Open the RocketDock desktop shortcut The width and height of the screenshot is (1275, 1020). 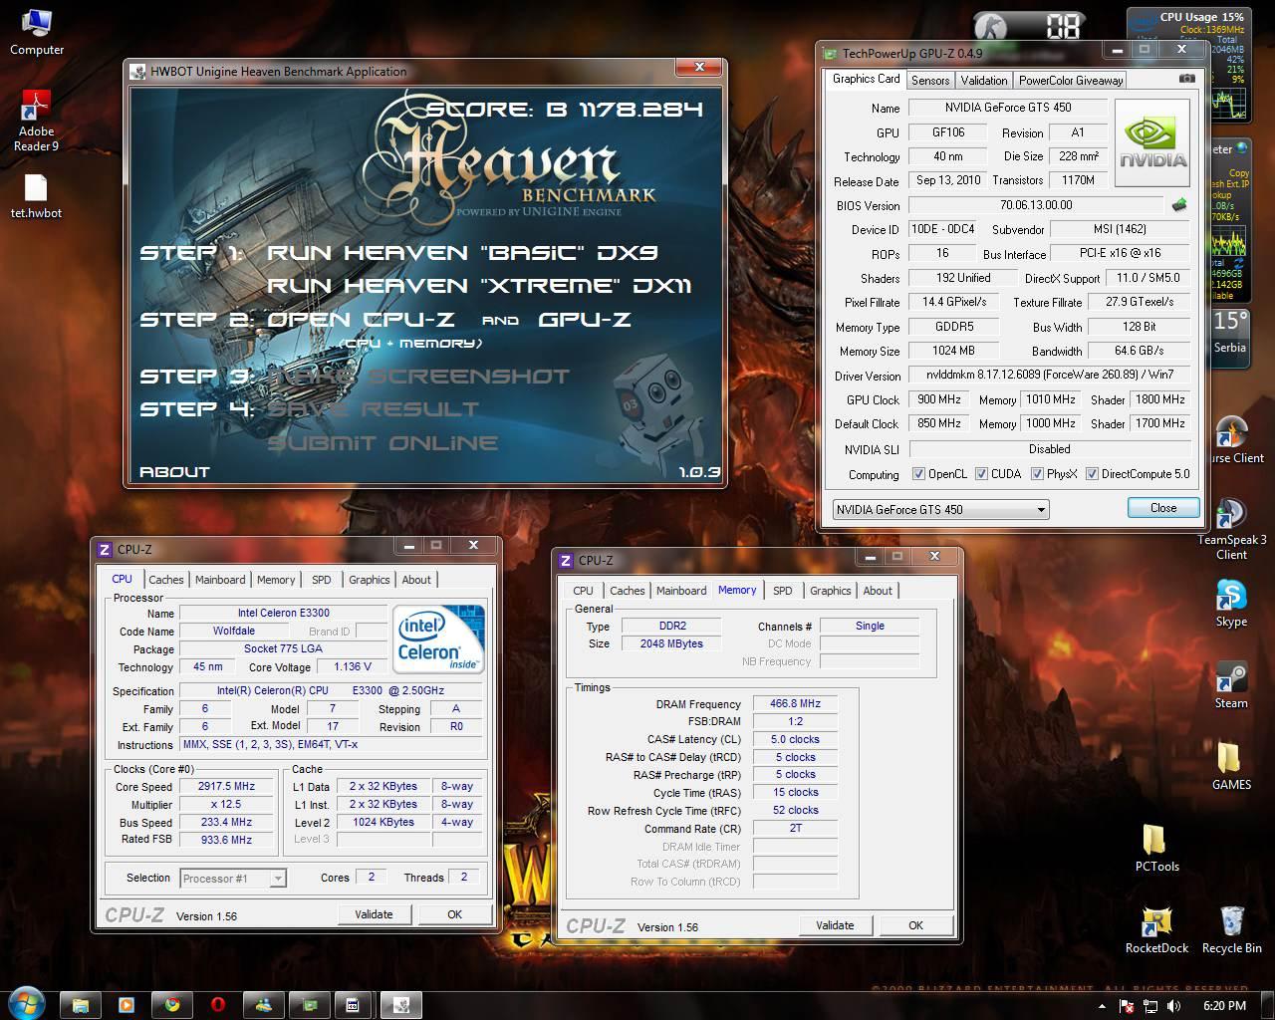[1156, 930]
